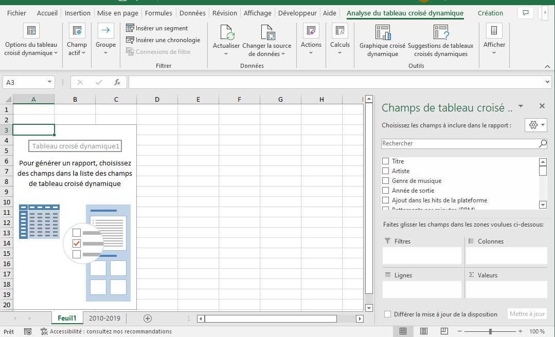Check Ajout dans les hits de la plateforme
The width and height of the screenshot is (555, 337).
tap(386, 200)
